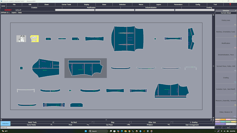This screenshot has width=237, height=133.
Task: Toggle the Cut Piece option
Action: (109, 125)
